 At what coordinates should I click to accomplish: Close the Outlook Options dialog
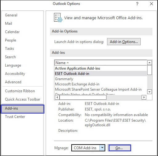pos(152,4)
